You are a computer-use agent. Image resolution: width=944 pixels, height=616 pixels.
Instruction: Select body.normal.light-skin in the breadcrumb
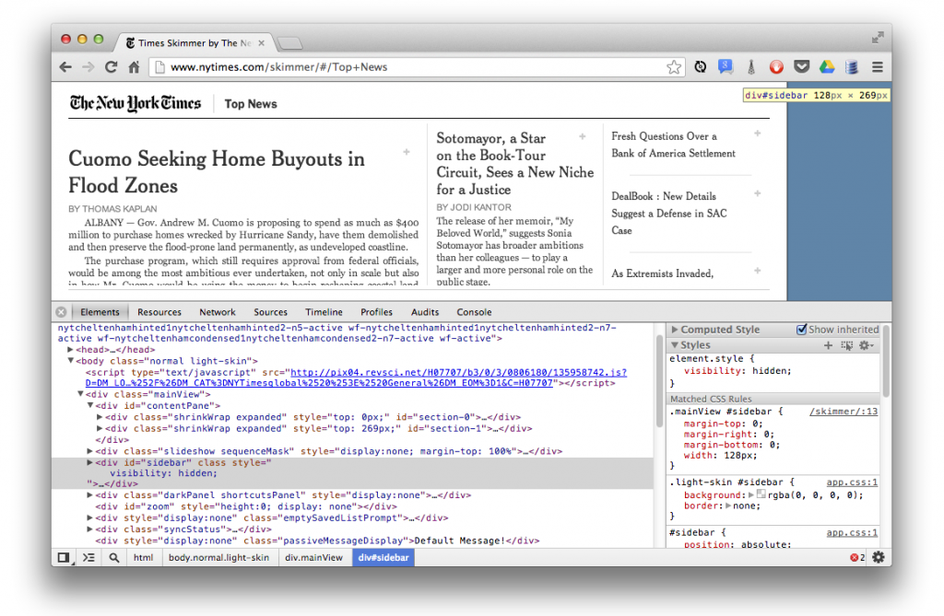[218, 557]
